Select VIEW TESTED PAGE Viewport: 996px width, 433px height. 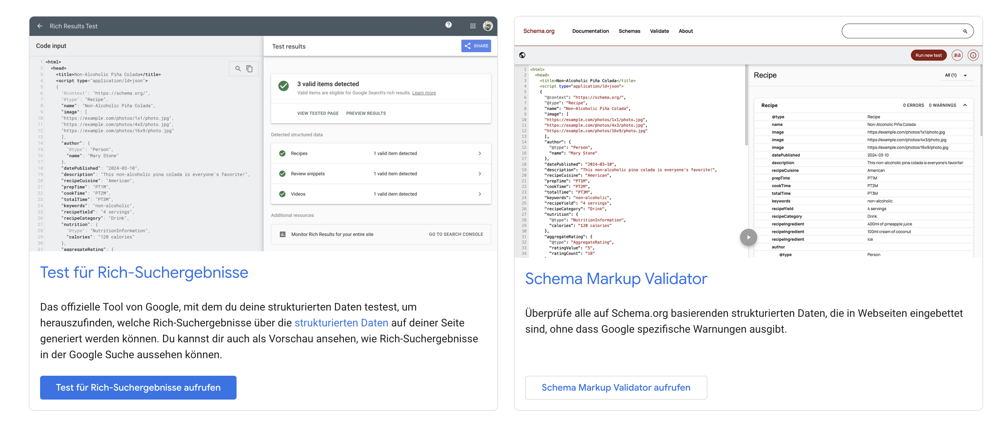coord(318,113)
